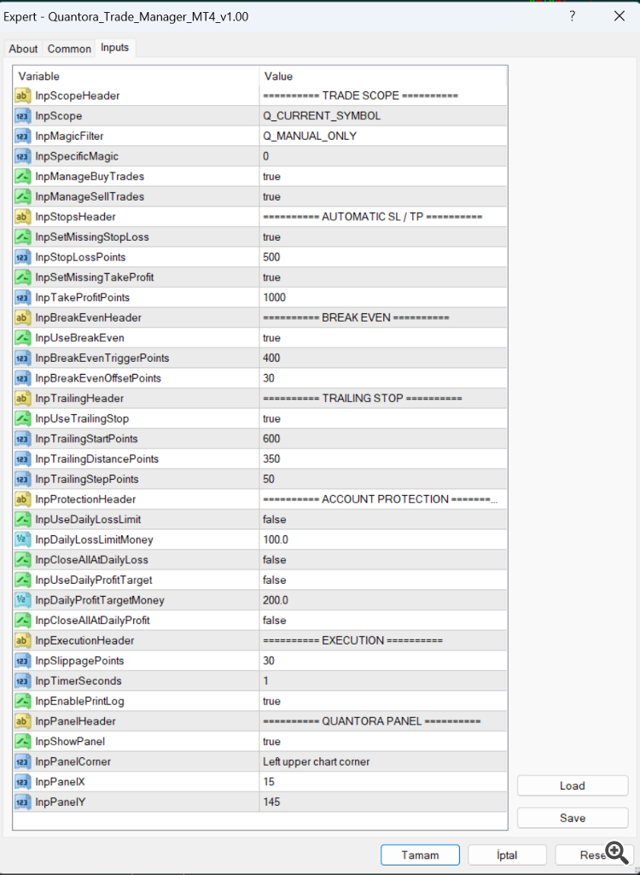Click the icon beside InpProtectionHeader
This screenshot has width=640, height=875.
coord(22,499)
